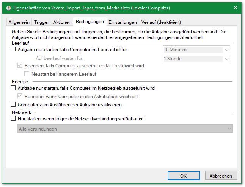Switch to the Allgemein tab
The width and height of the screenshot is (245, 187).
pyautogui.click(x=19, y=22)
